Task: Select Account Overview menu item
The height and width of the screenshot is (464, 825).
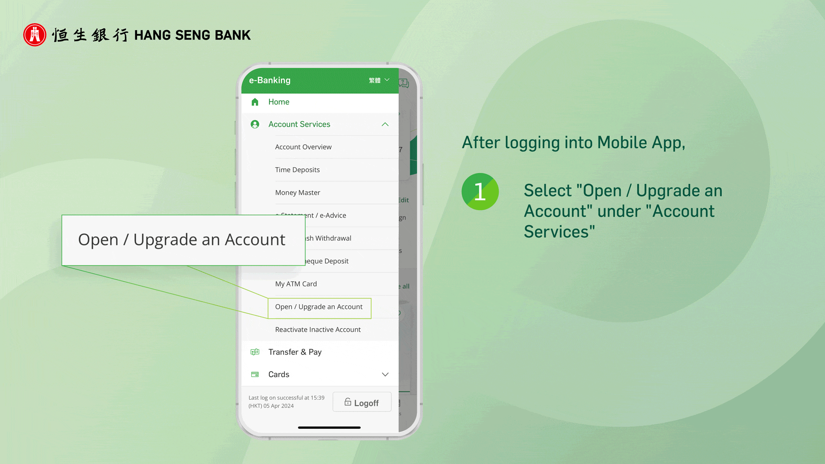Action: coord(303,147)
